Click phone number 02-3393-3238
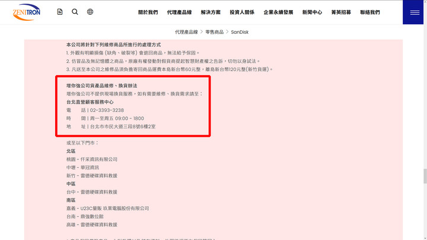This screenshot has width=427, height=240. [x=107, y=110]
